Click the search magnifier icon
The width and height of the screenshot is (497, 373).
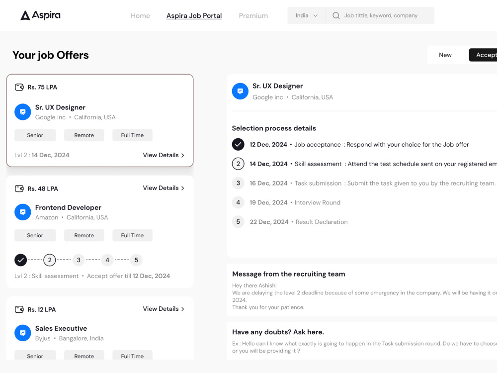(336, 15)
